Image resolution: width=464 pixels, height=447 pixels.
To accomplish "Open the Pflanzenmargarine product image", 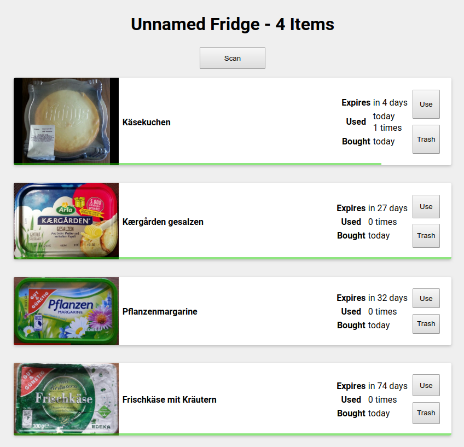I will [x=66, y=310].
